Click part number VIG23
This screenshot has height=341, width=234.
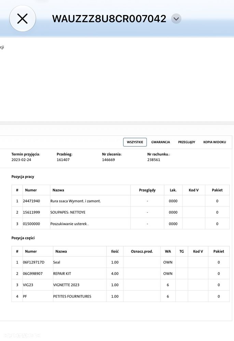pos(28,285)
